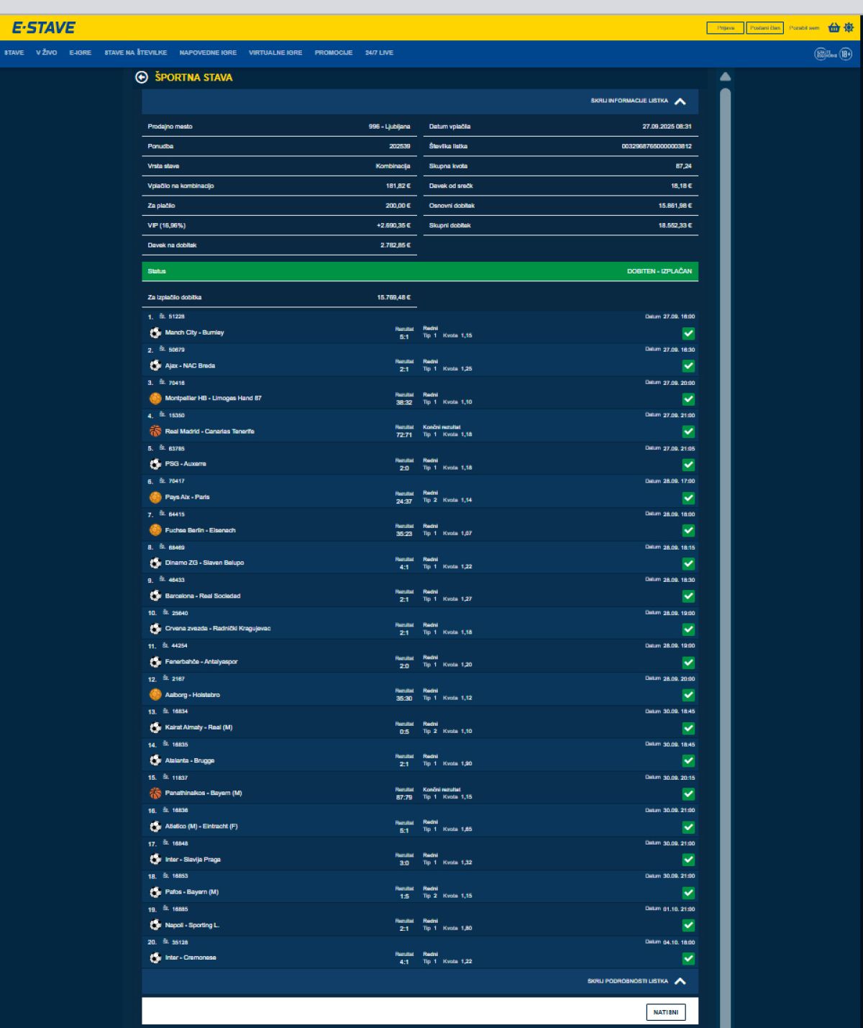The width and height of the screenshot is (863, 1028).
Task: Open settings via the gear icon
Action: tap(849, 28)
